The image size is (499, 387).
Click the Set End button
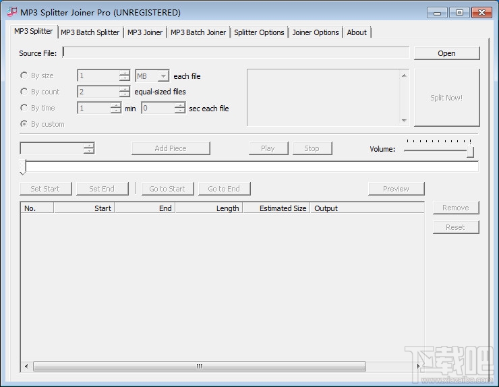coord(102,189)
